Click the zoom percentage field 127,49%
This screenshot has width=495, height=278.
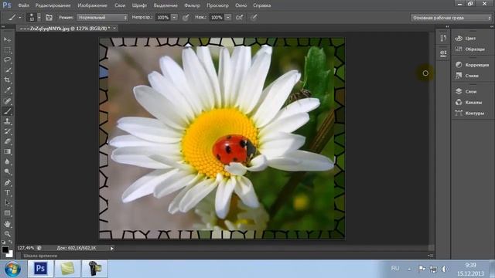(26, 249)
